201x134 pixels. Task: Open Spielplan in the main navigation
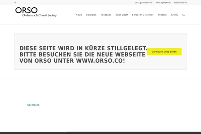pyautogui.click(x=91, y=15)
